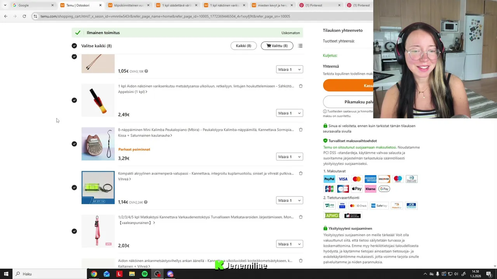Open the Turvalliset maksuvaihtoehdot heading link

coord(353,141)
